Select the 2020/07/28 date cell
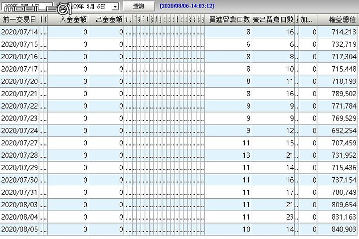The height and width of the screenshot is (239, 359). pyautogui.click(x=19, y=155)
